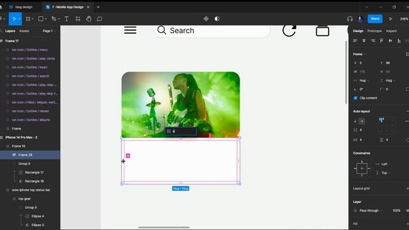Open auto layout advanced settings dots
Viewport: 409px width, 230px height.
(407, 121)
